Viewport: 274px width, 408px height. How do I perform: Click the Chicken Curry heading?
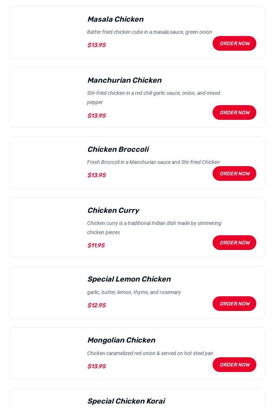click(x=113, y=210)
